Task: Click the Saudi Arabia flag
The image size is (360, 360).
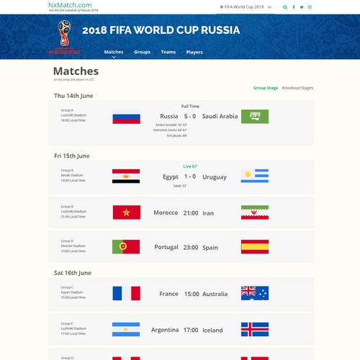Action: coord(255,117)
